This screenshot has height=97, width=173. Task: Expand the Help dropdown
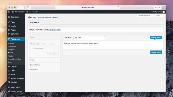(x=159, y=15)
